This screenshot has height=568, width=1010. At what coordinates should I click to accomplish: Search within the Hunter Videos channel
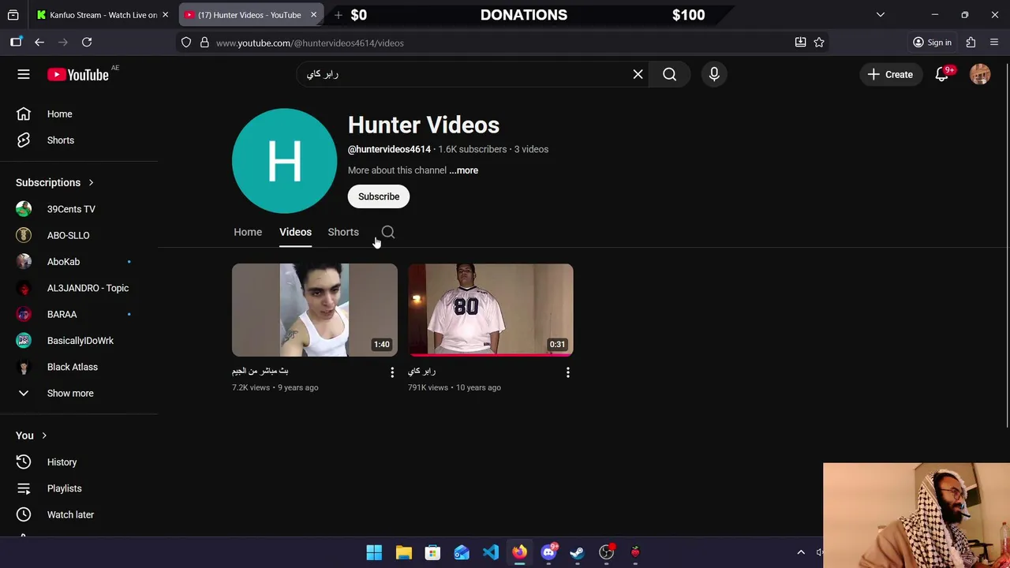(388, 232)
